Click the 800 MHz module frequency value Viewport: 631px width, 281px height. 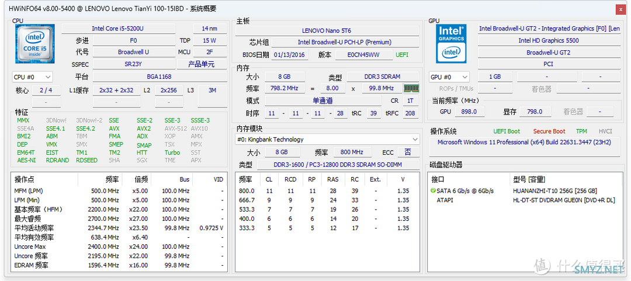point(352,152)
